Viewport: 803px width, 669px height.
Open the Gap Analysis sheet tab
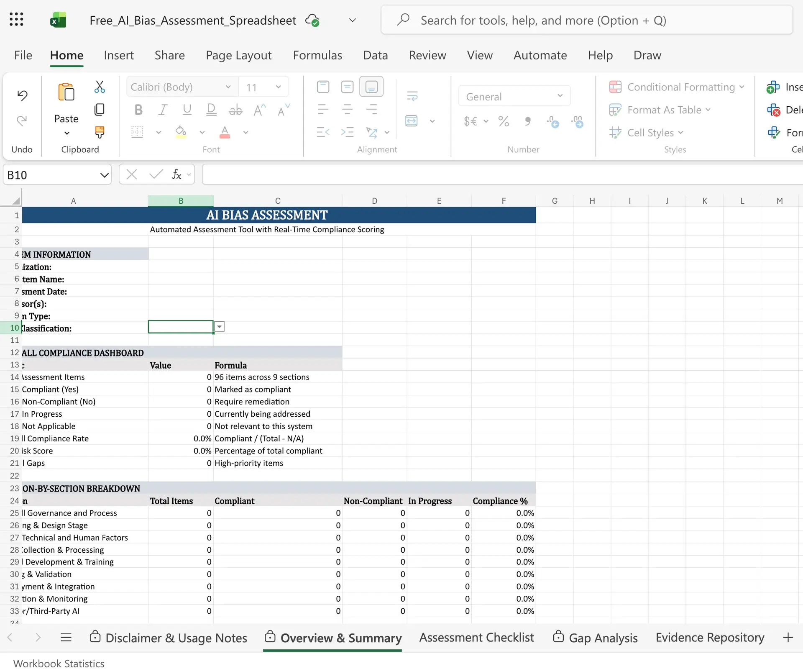[602, 637]
